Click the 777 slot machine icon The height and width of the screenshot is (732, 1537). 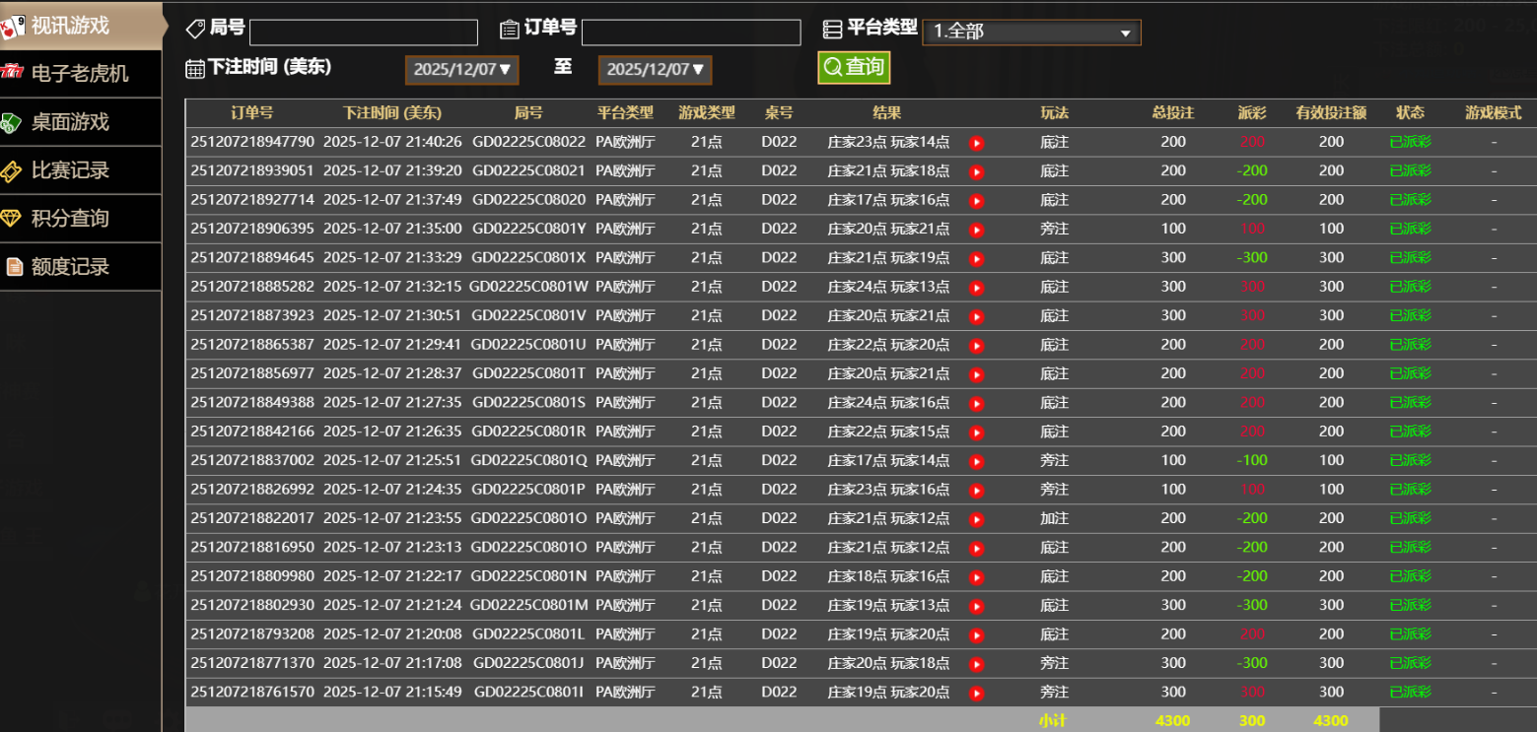(x=12, y=74)
